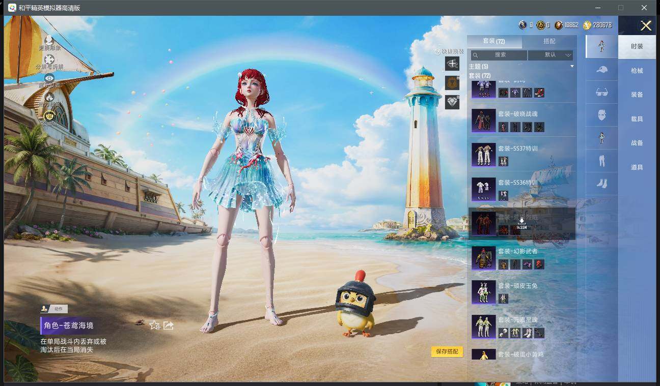Expand the 主题 (5) section arrow

572,67
